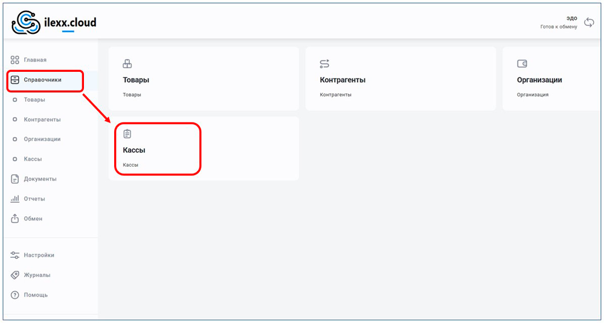Click the ilexx.cloud logo
Image resolution: width=604 pixels, height=323 pixels.
coord(54,22)
